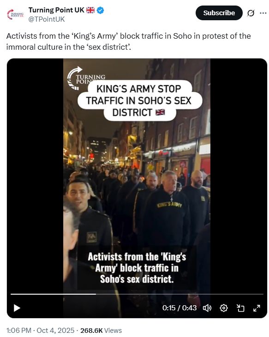Open Turning Point UK profile avatar
Viewport: 269px width, 337px height.
pos(15,14)
